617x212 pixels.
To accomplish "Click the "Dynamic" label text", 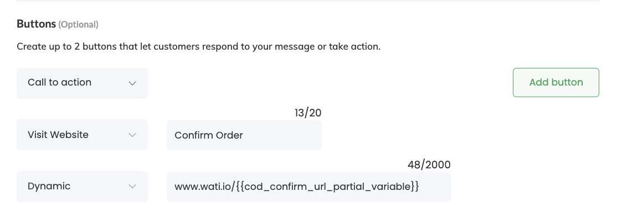I will click(x=49, y=187).
